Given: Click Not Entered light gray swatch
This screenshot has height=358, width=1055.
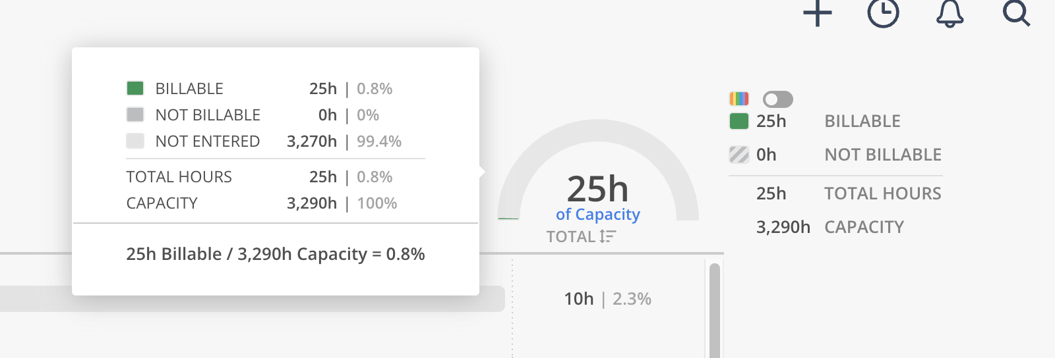Looking at the screenshot, I should (135, 141).
